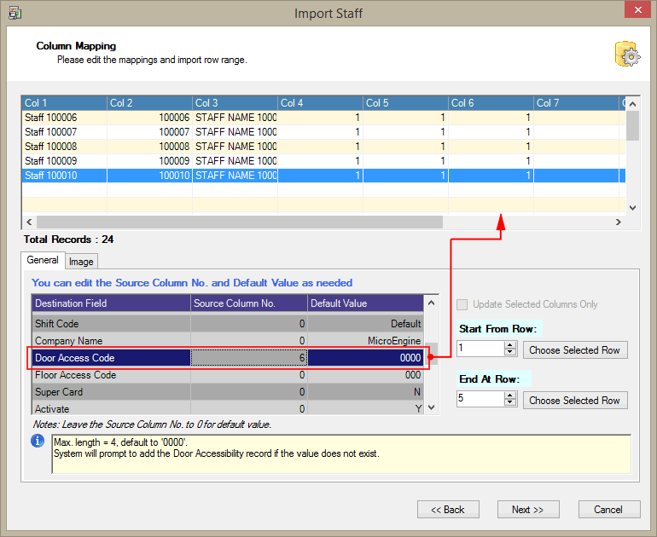Select the General tab
Image resolution: width=657 pixels, height=537 pixels.
pyautogui.click(x=43, y=261)
